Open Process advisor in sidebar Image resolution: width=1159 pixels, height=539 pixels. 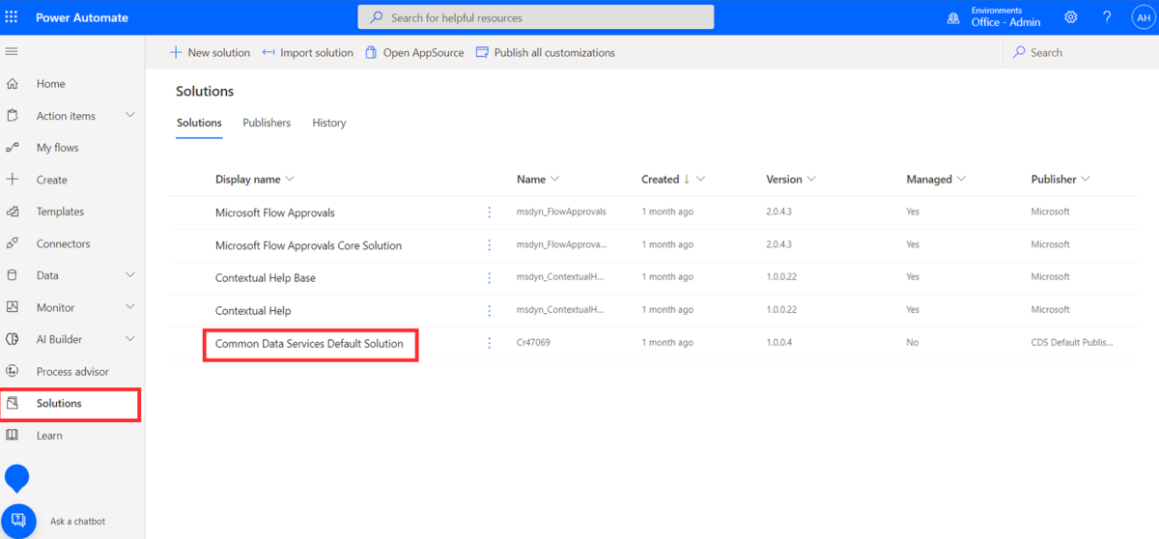tap(72, 371)
